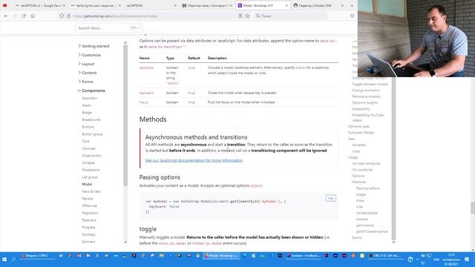Open the Button group docs link
The image size is (475, 267).
(x=92, y=133)
